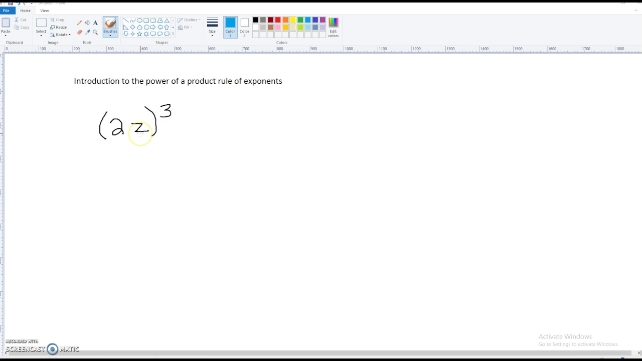Choose the Triangle shape
This screenshot has height=361, width=642.
tap(167, 21)
